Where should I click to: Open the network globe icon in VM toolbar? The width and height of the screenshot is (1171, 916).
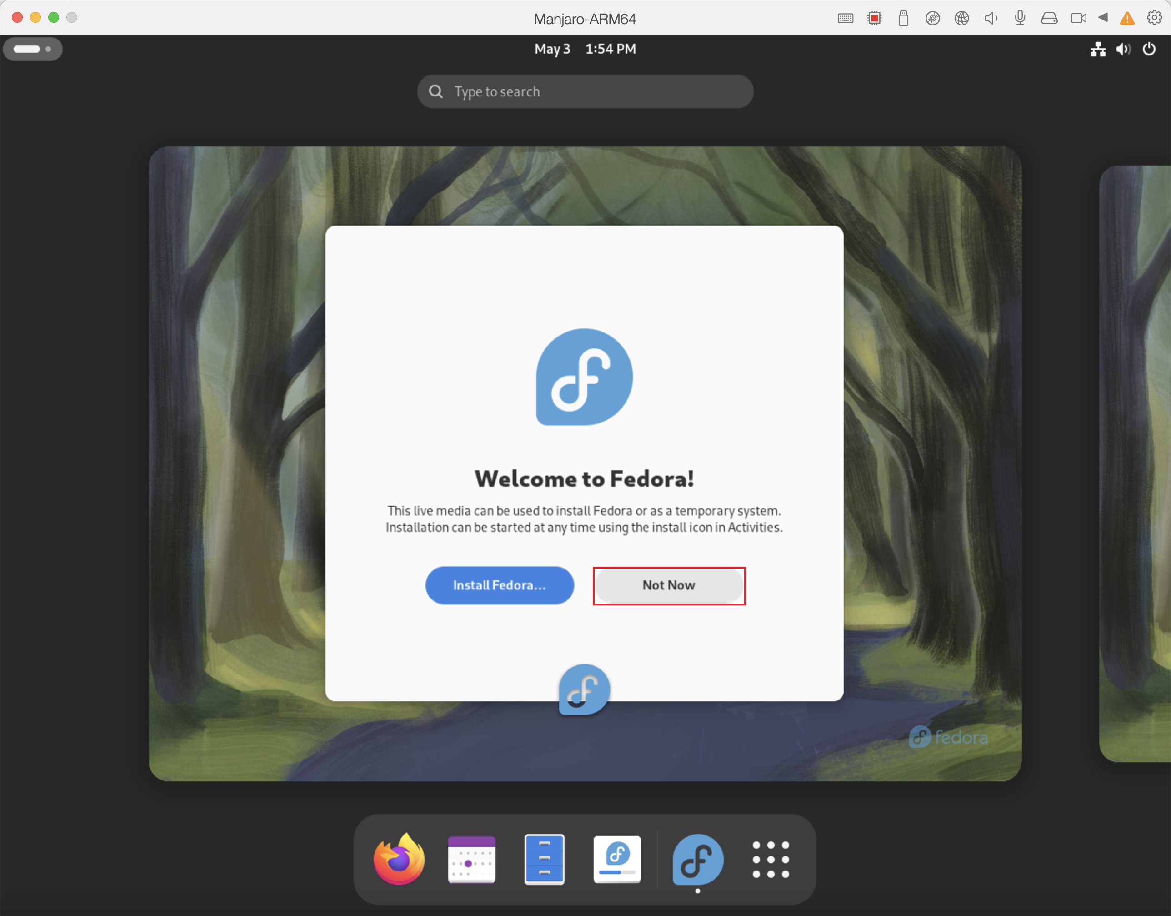tap(962, 18)
